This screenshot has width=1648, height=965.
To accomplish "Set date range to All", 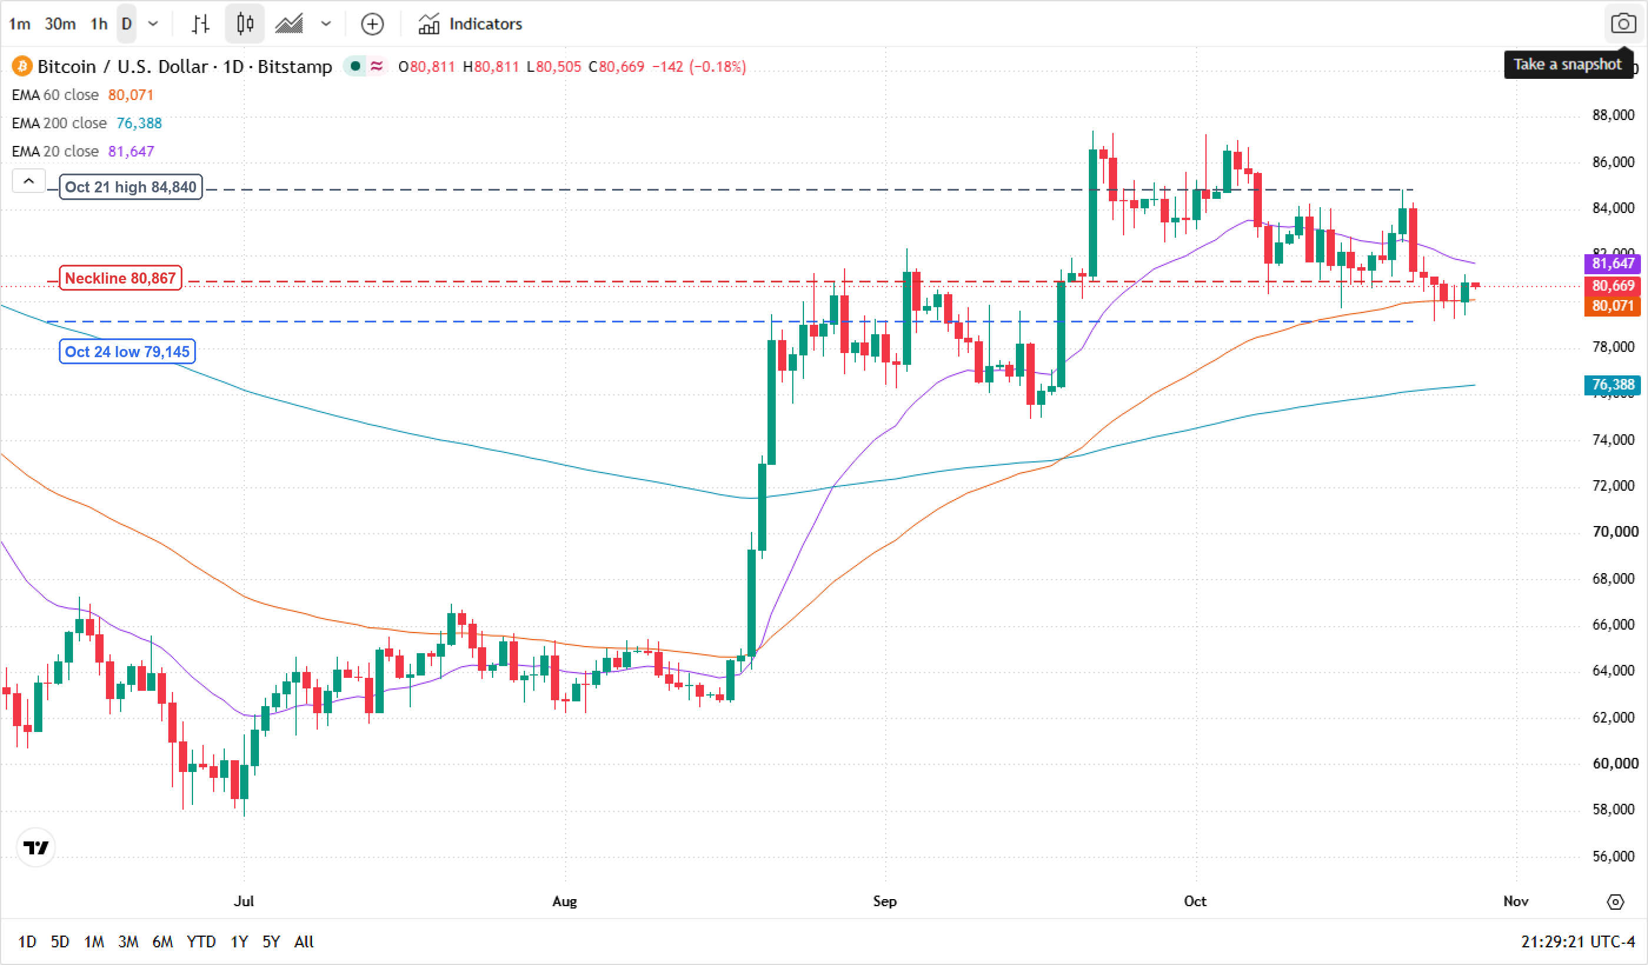I will click(304, 941).
